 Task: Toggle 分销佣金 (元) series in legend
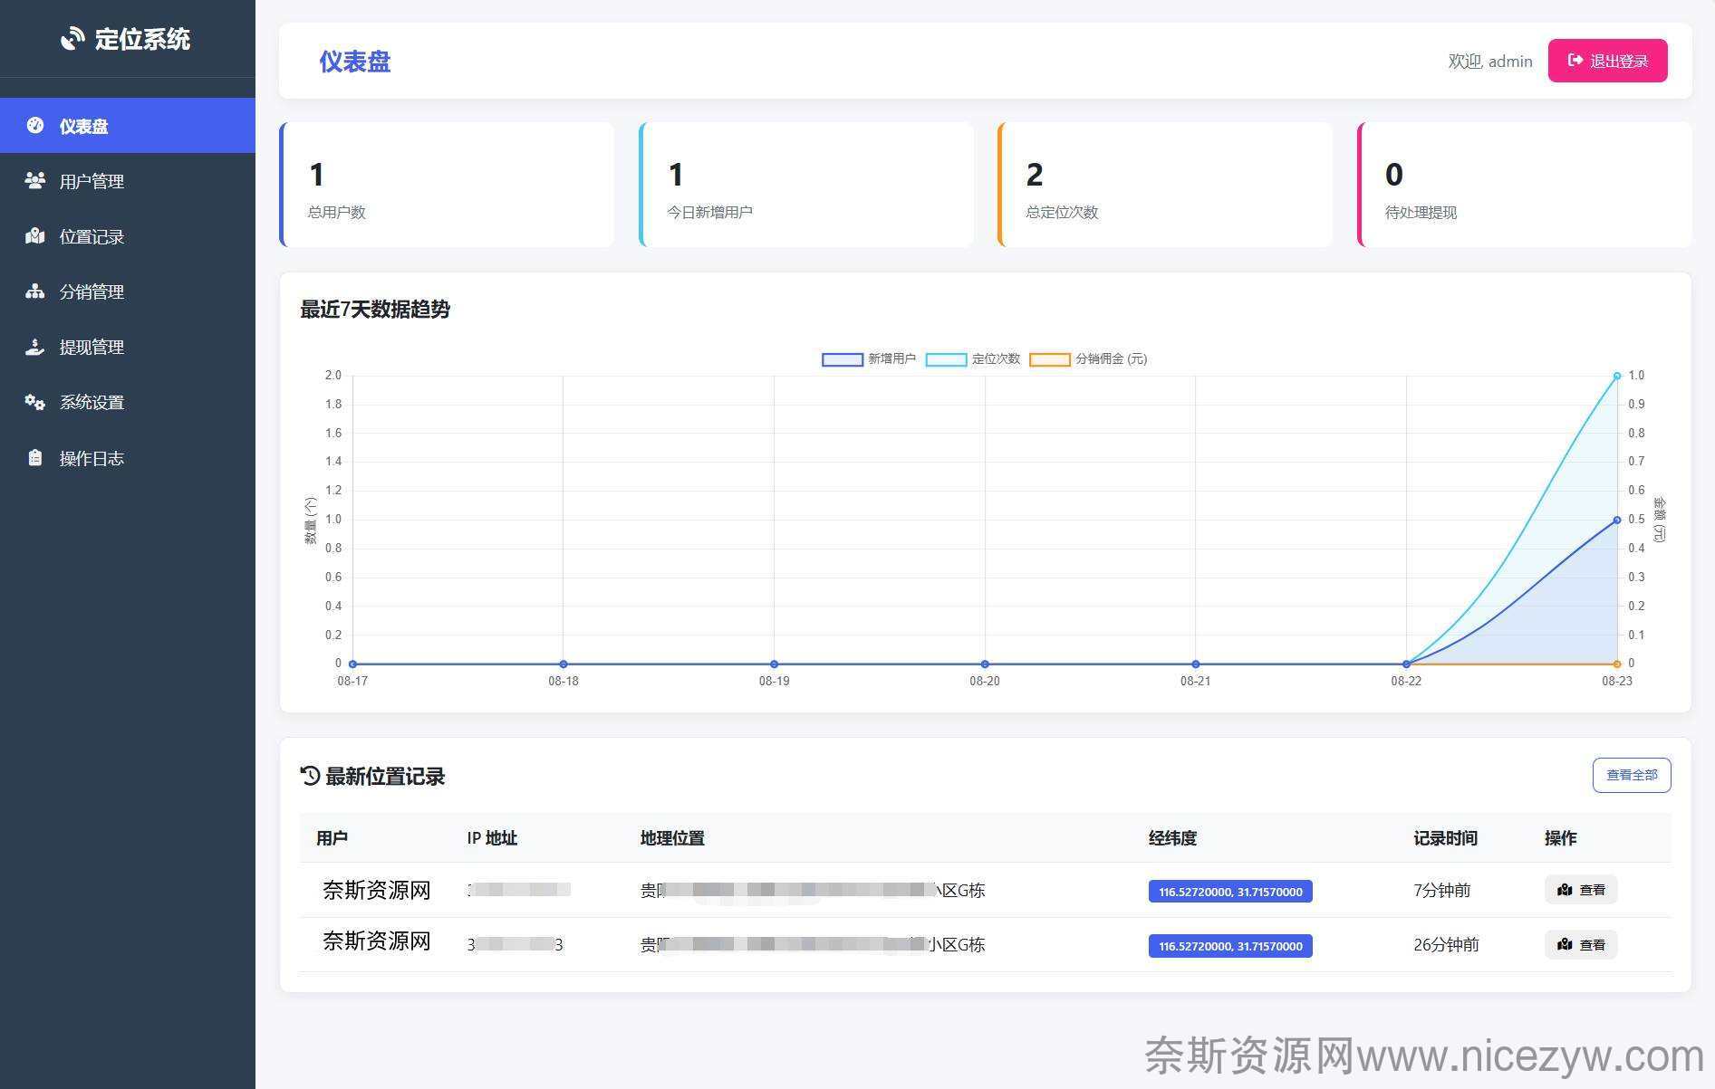[1087, 359]
